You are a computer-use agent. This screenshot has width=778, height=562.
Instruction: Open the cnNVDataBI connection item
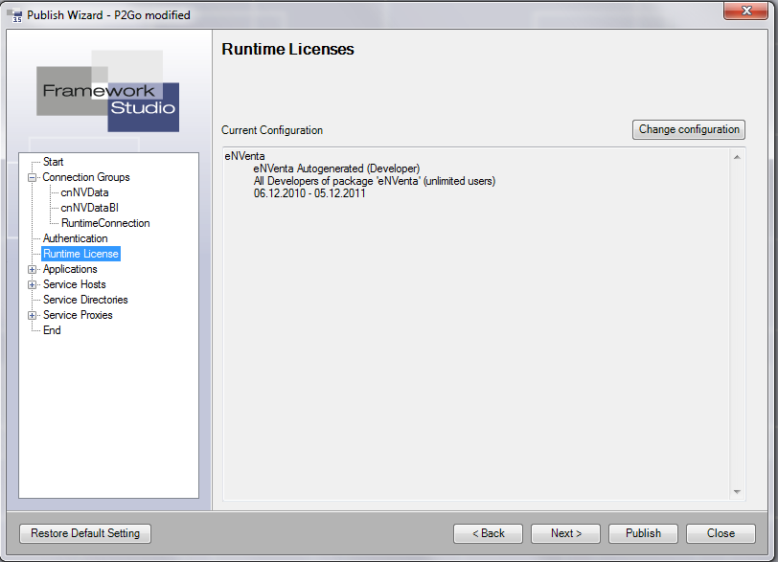point(89,208)
